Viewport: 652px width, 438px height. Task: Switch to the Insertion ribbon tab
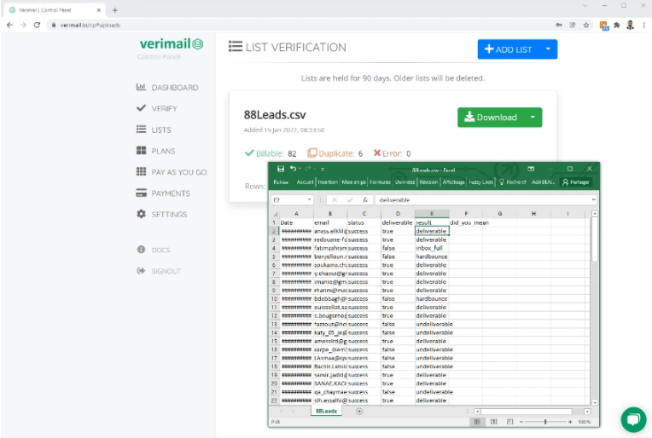point(328,182)
